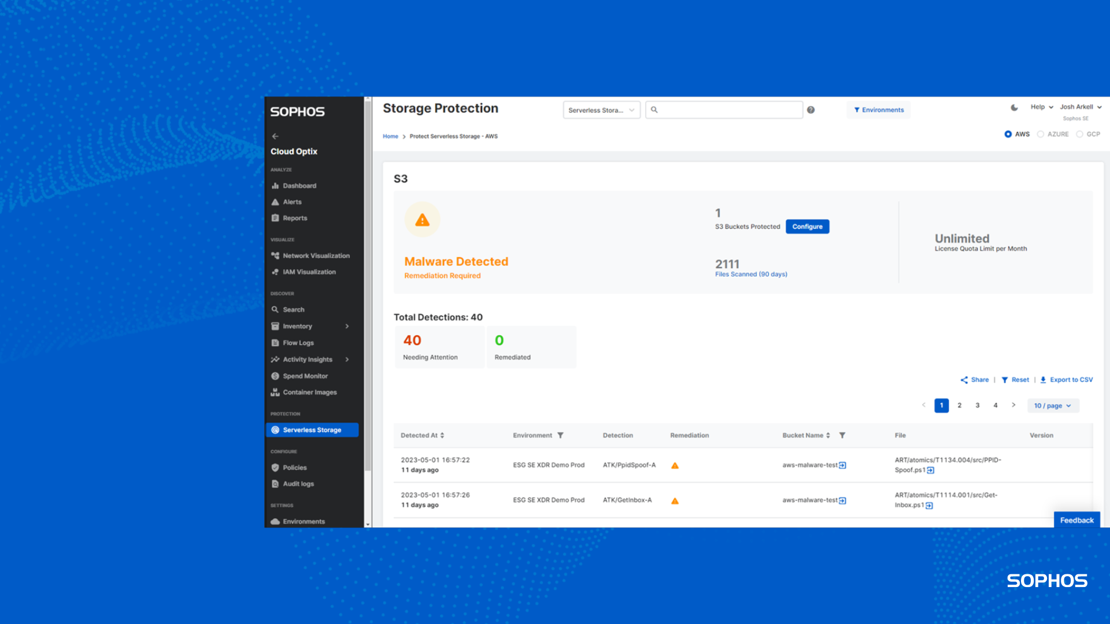Click the sidebar vertical scrollbar
Viewport: 1110px width, 624px height.
368,289
